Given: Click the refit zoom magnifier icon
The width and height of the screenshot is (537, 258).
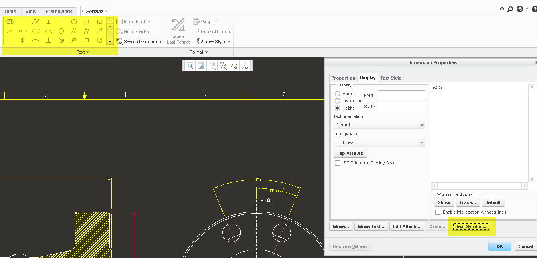Looking at the screenshot, I should [x=190, y=66].
